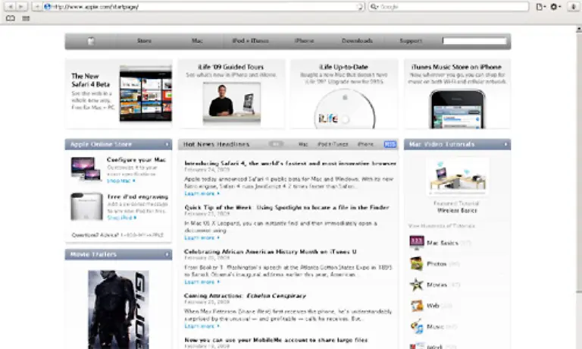Expand Mac Video Tutorials header arrow

click(505, 144)
